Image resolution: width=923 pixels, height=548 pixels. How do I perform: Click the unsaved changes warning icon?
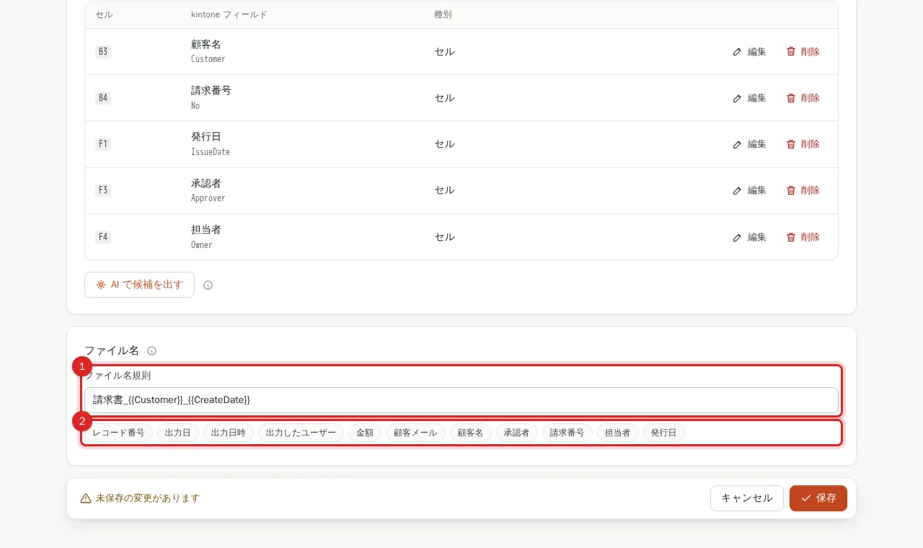point(86,498)
